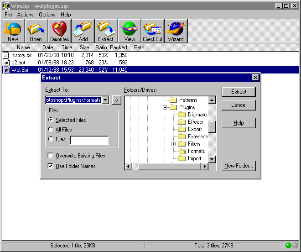Image resolution: width=301 pixels, height=252 pixels.
Task: Click the gray status light icon
Action: (x=295, y=246)
